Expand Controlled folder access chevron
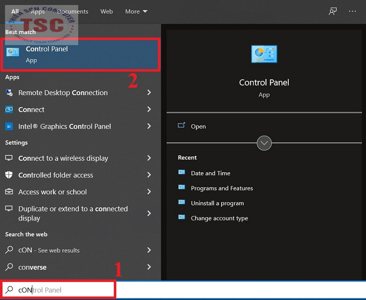This screenshot has height=300, width=366. (x=149, y=175)
